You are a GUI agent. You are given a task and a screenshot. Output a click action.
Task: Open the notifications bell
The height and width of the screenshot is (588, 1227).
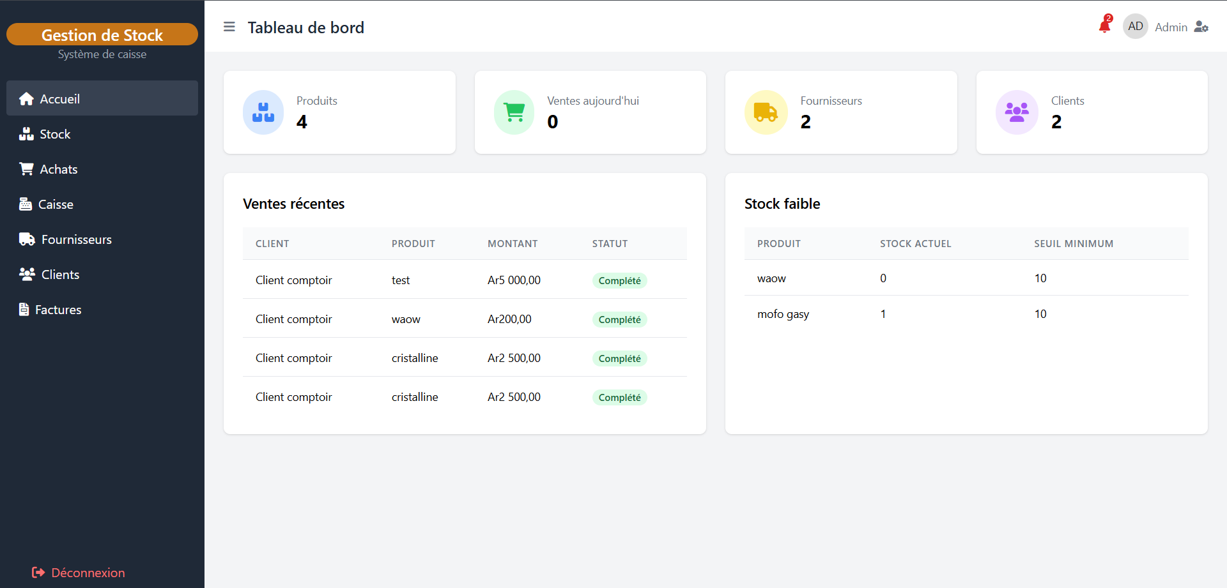(1104, 26)
